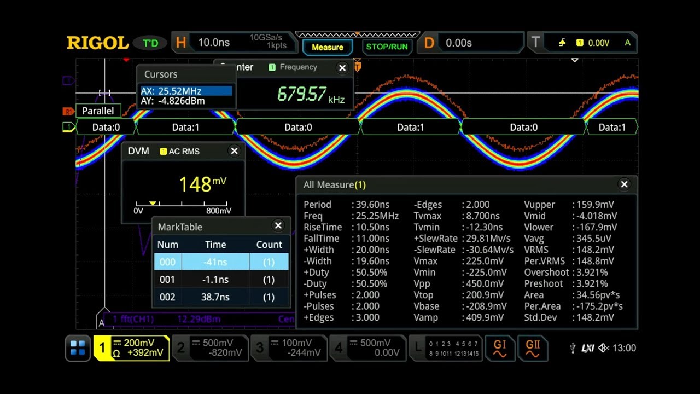Click the Vpp 450.0mV measurement
700x394 pixels.
point(459,284)
